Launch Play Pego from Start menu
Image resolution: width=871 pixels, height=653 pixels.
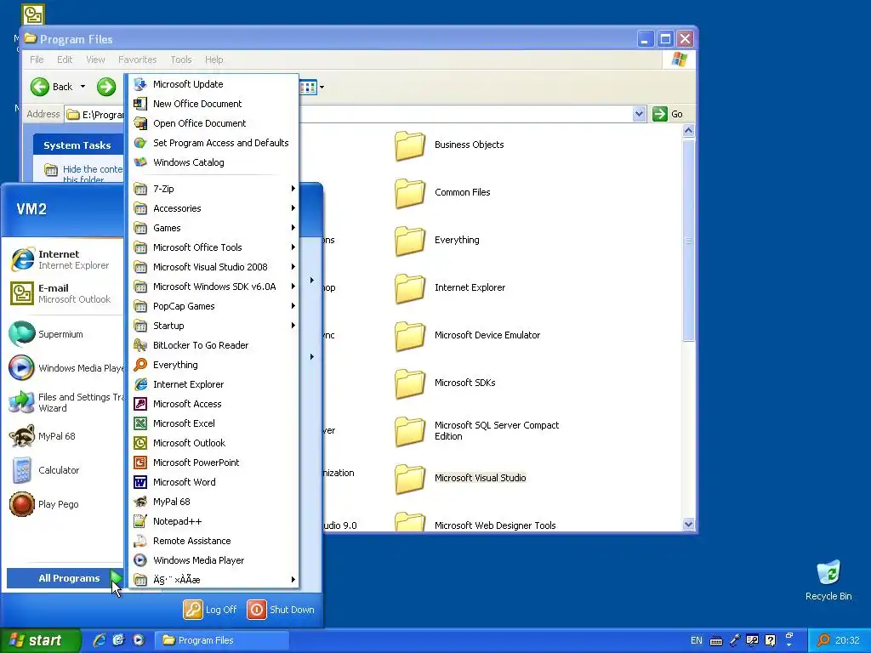pos(64,504)
